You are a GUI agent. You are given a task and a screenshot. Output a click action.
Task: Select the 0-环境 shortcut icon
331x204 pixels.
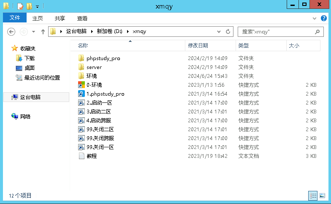point(81,85)
